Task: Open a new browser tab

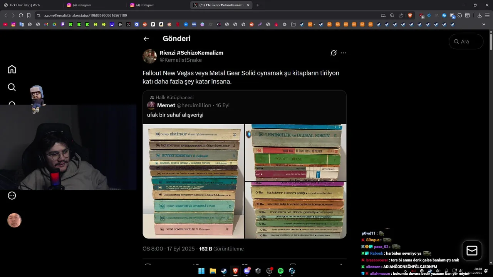Action: [258, 5]
